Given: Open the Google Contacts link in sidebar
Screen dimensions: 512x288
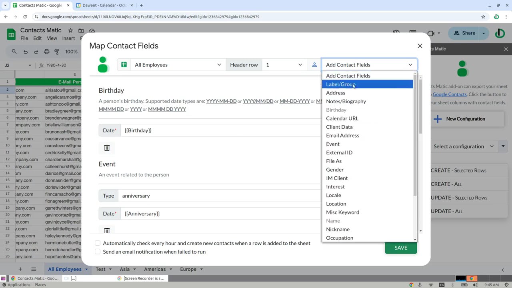Looking at the screenshot, I should 450,94.
